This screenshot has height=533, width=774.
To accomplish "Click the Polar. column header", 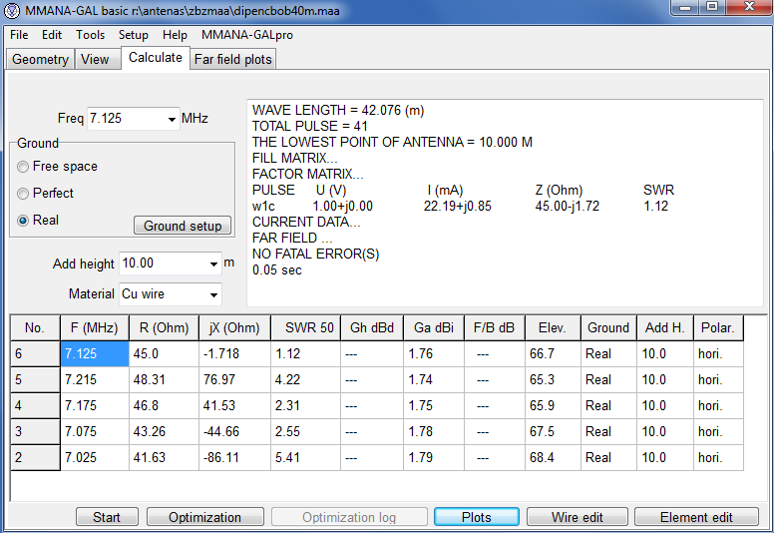I will [718, 328].
